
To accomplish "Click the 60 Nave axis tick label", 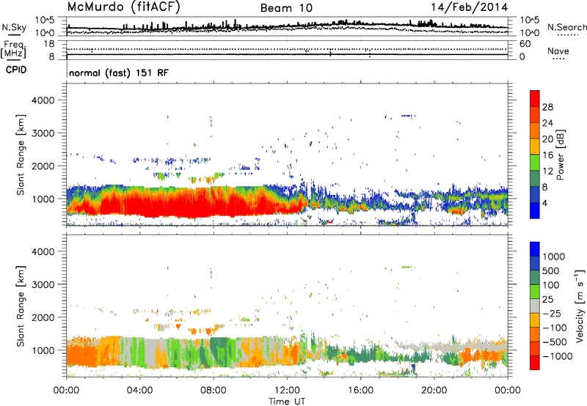I will pos(525,44).
